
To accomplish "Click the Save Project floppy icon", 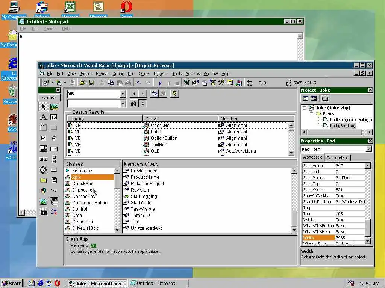I will (x=91, y=83).
